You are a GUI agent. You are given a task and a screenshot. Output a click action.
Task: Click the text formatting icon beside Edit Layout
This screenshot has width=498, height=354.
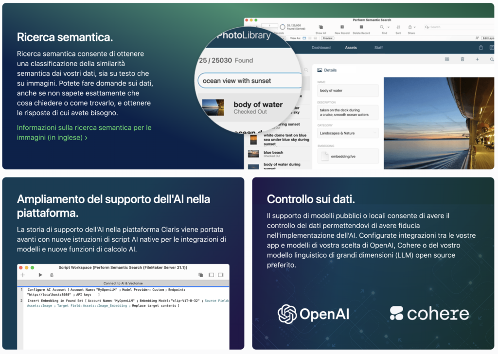pos(477,38)
